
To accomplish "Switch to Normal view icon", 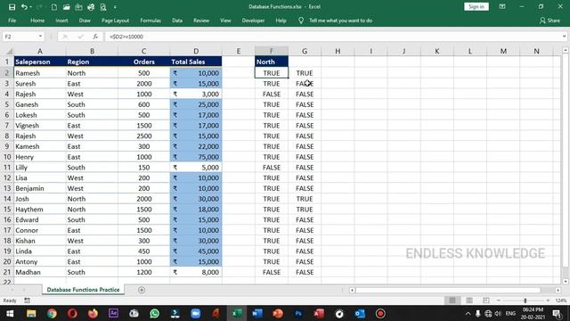I will click(x=452, y=300).
